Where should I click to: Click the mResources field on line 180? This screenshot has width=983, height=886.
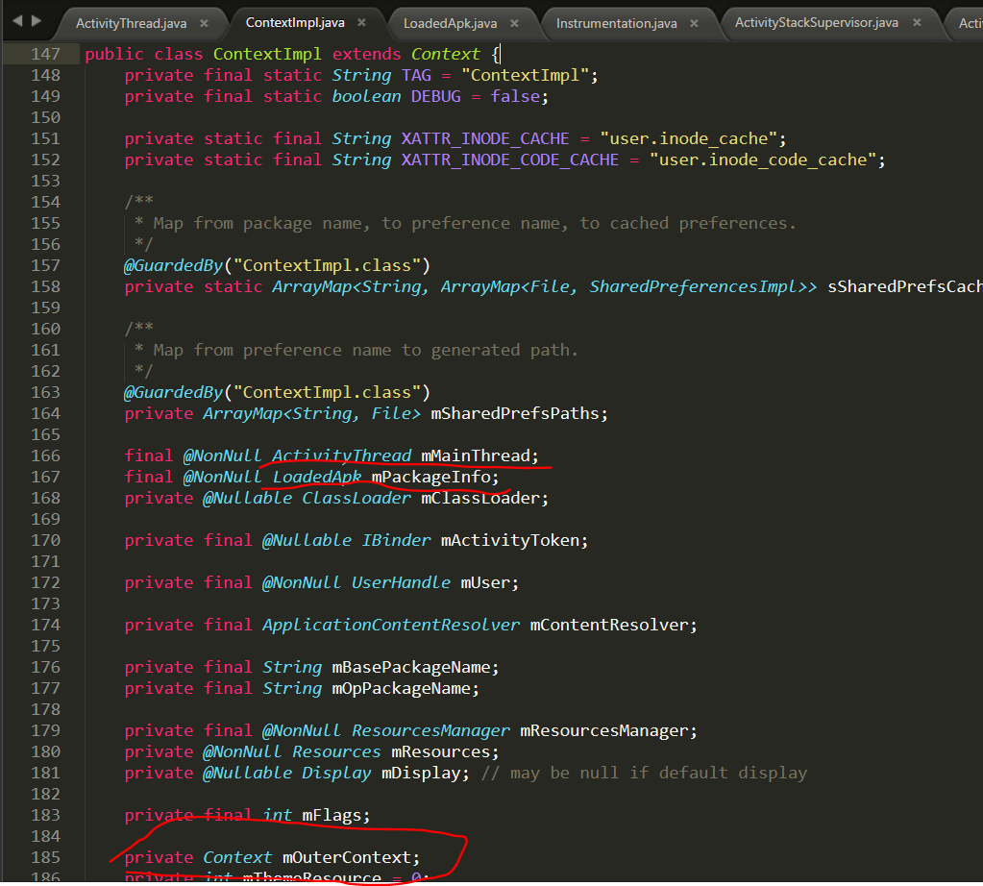click(x=441, y=751)
